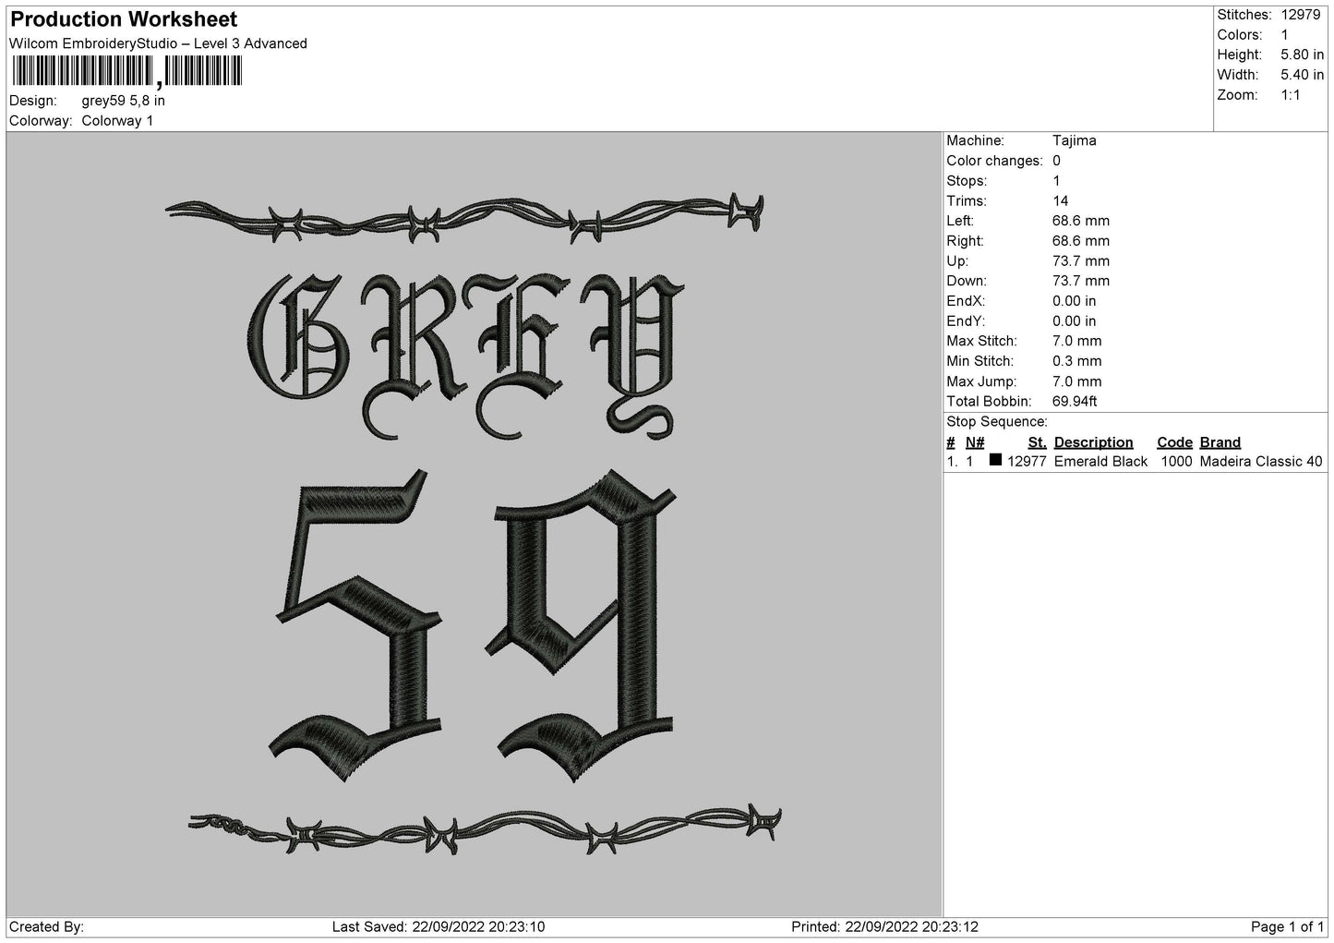Click the 'Design:' label
1334x943 pixels.
(32, 101)
